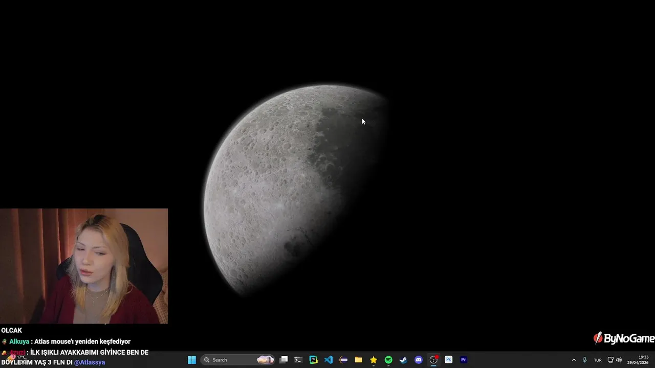Click the microphone tray icon
The image size is (655, 368).
(585, 360)
